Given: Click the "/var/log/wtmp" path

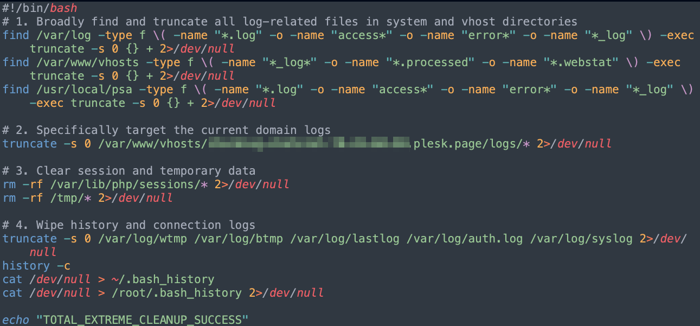Looking at the screenshot, I should click(142, 239).
